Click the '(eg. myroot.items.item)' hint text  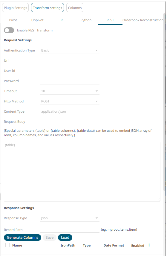coord(119,229)
